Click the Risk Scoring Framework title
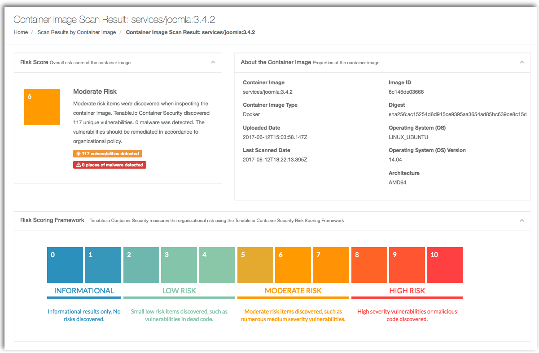539x353 pixels. [52, 220]
